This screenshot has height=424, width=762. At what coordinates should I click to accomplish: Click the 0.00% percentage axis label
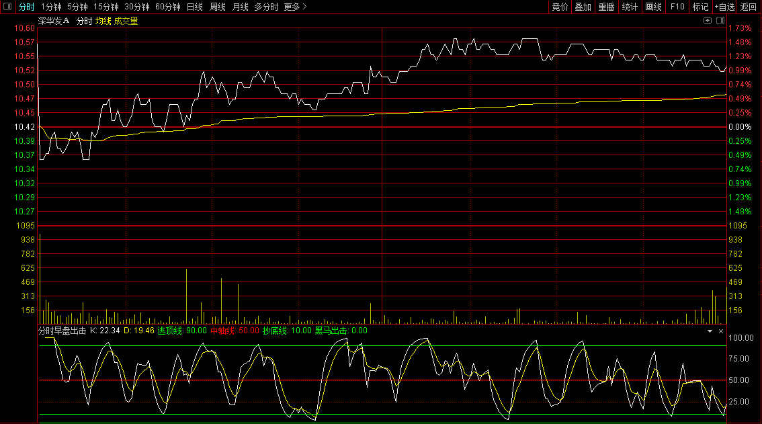(740, 127)
